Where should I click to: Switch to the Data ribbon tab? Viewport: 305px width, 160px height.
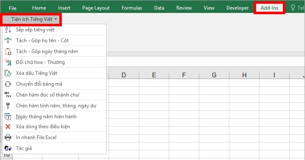159,8
